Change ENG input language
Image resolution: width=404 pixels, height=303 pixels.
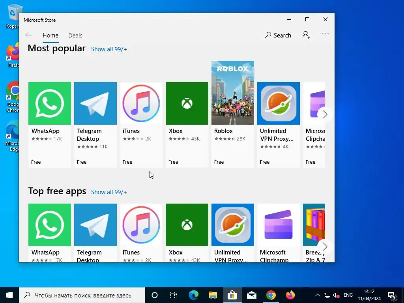coord(348,295)
